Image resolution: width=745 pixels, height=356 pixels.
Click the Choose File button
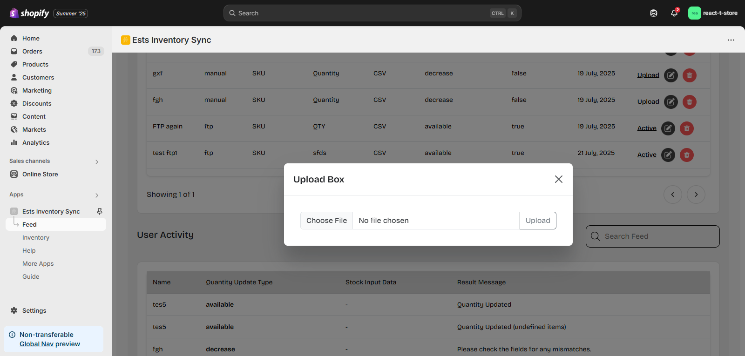coord(326,221)
